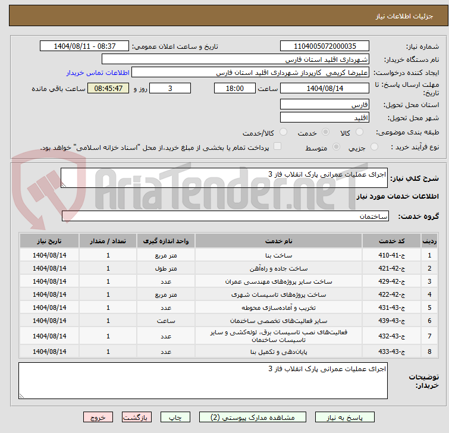The width and height of the screenshot is (449, 433).
Task: Select the کالا radio button
Action: pos(359,132)
